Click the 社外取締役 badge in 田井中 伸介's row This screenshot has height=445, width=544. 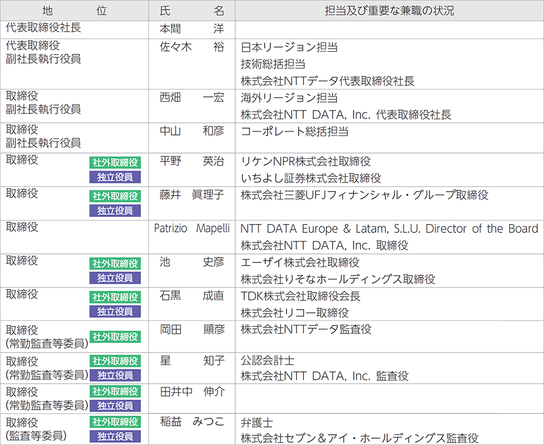click(115, 392)
